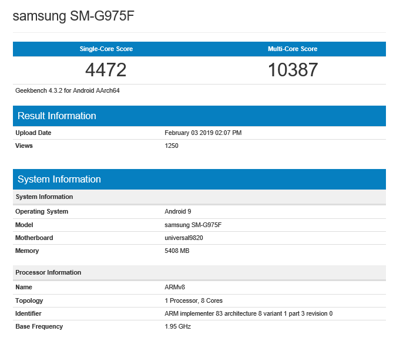The width and height of the screenshot is (393, 348).
Task: Select the Model value samsung SM-G975F
Action: point(193,225)
